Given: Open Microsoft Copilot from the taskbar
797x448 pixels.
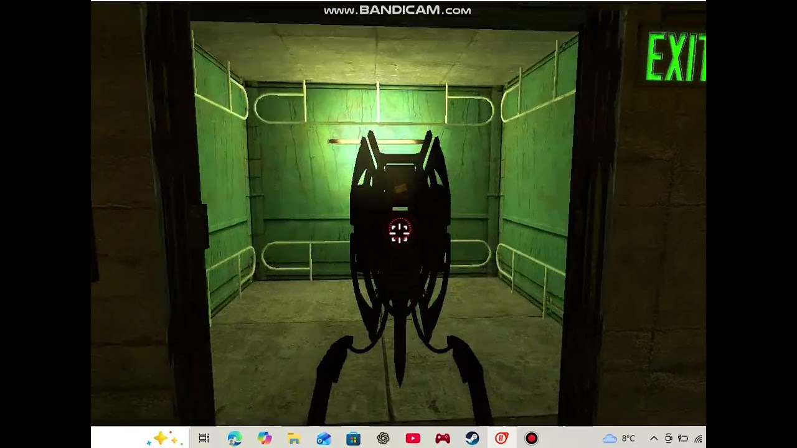Looking at the screenshot, I should [265, 439].
